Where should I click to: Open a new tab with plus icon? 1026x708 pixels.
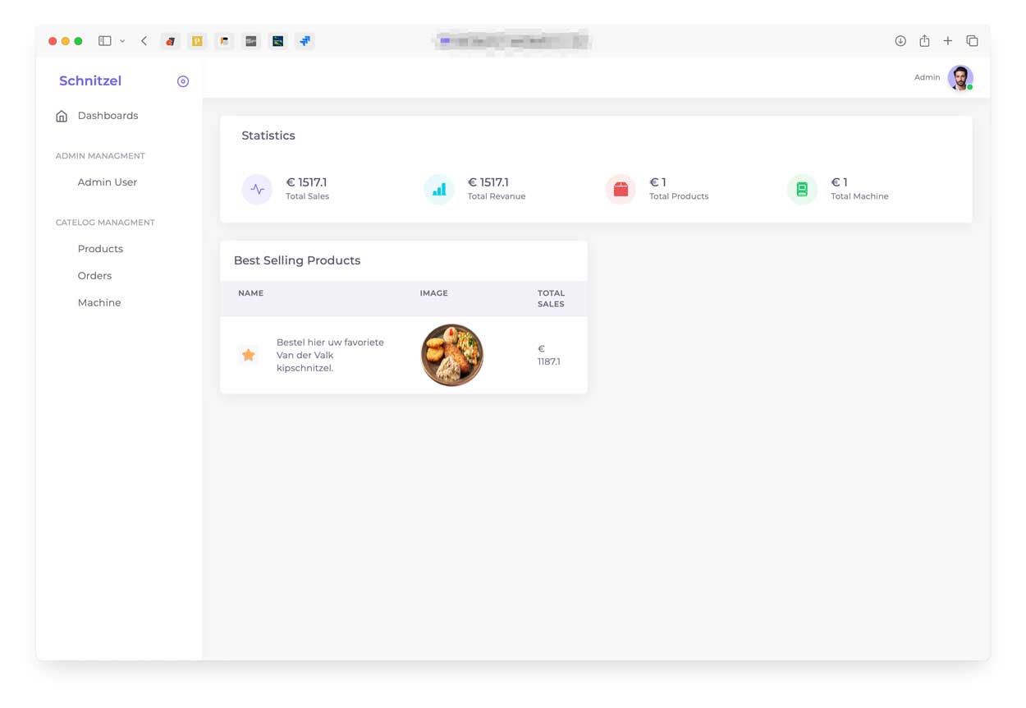[948, 41]
